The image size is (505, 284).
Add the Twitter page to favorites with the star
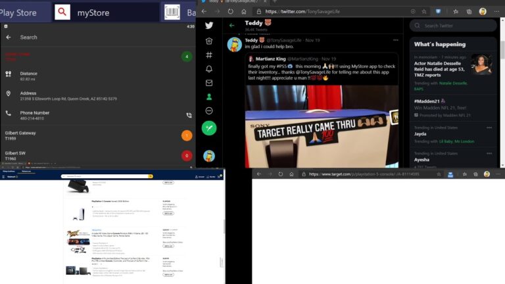click(424, 11)
